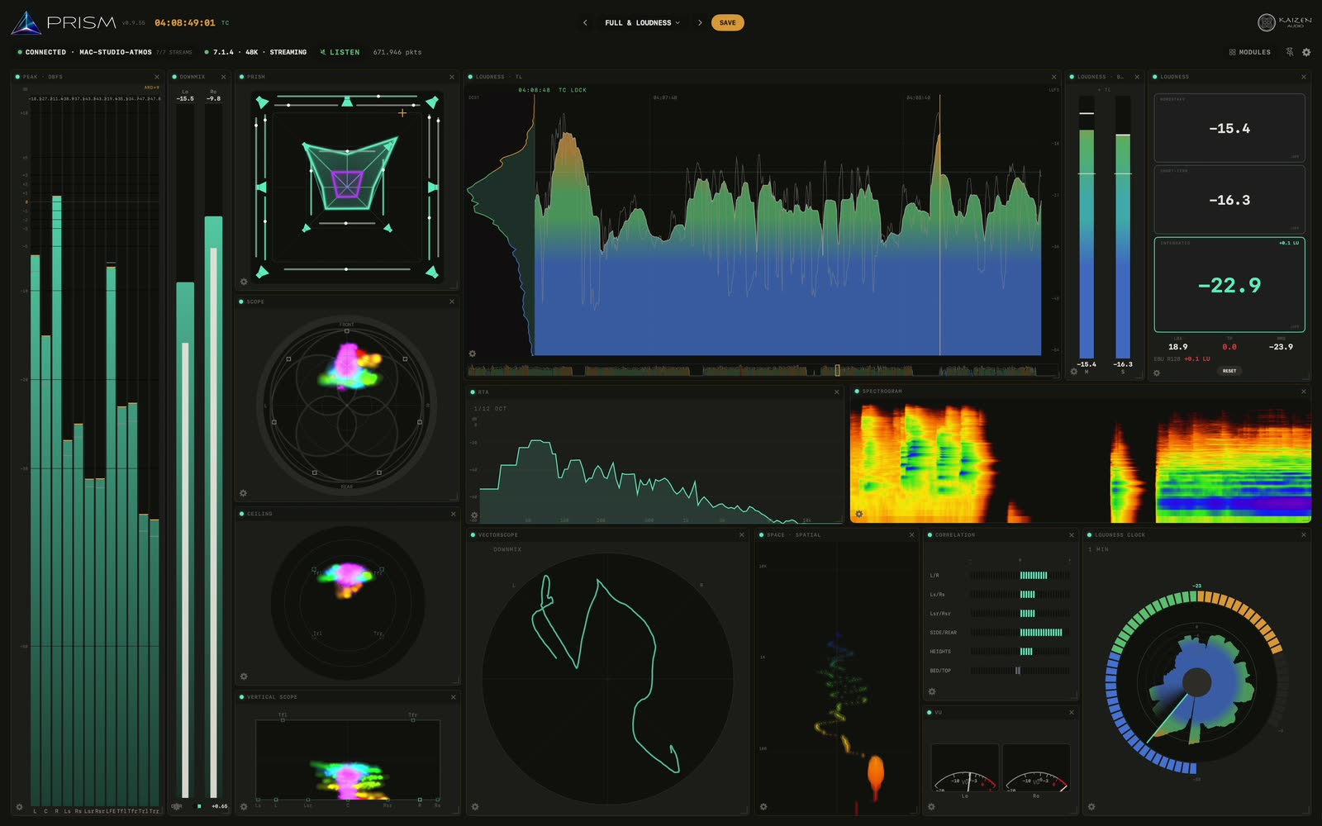The image size is (1322, 826).
Task: Open the Peak dBFS panel settings gear
Action: [19, 807]
